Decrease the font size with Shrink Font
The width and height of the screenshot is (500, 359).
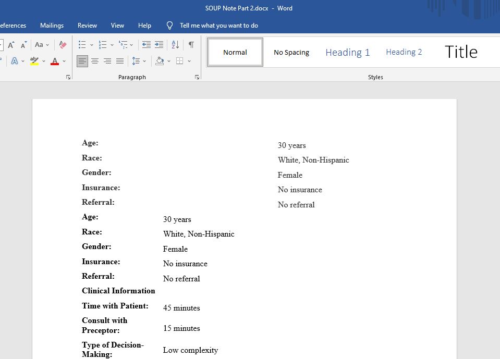[x=23, y=45]
